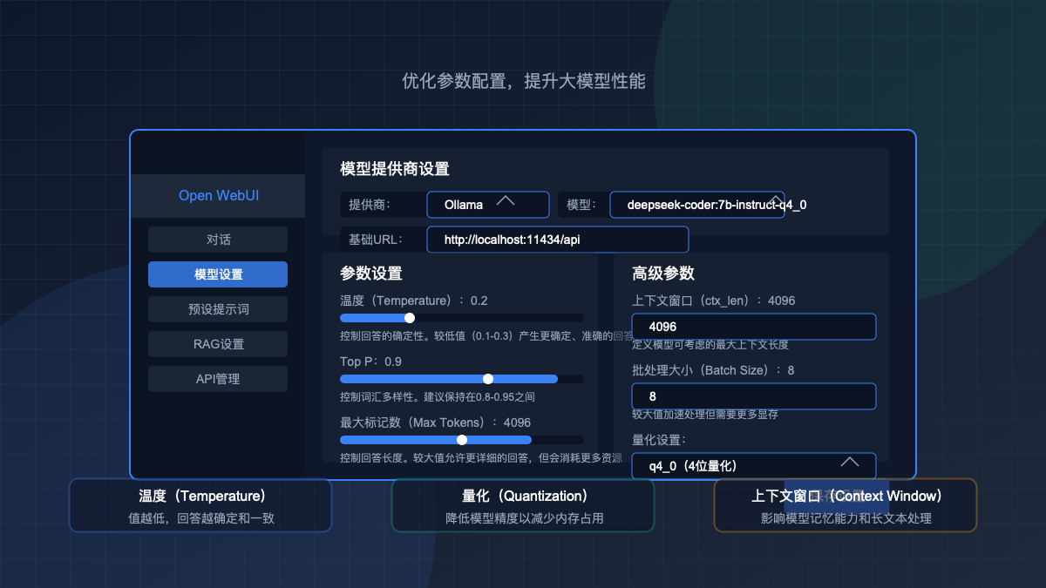Click the 高级参数 heading
The width and height of the screenshot is (1046, 588).
point(663,274)
